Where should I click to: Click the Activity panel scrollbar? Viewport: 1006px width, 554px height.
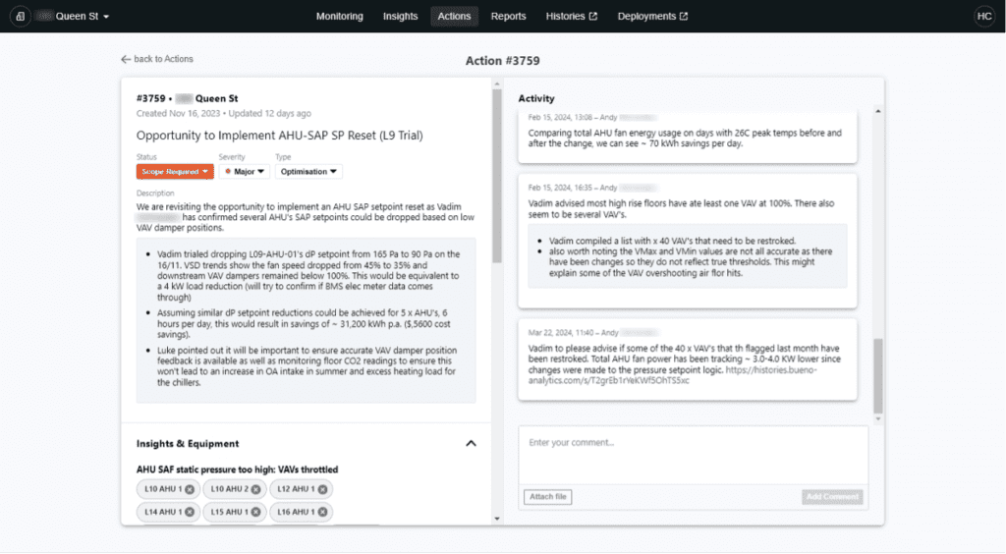click(x=878, y=373)
